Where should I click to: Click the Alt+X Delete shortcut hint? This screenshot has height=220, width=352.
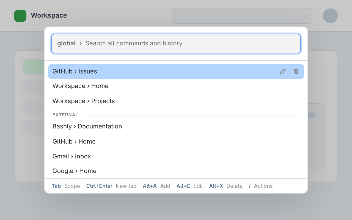pyautogui.click(x=226, y=186)
